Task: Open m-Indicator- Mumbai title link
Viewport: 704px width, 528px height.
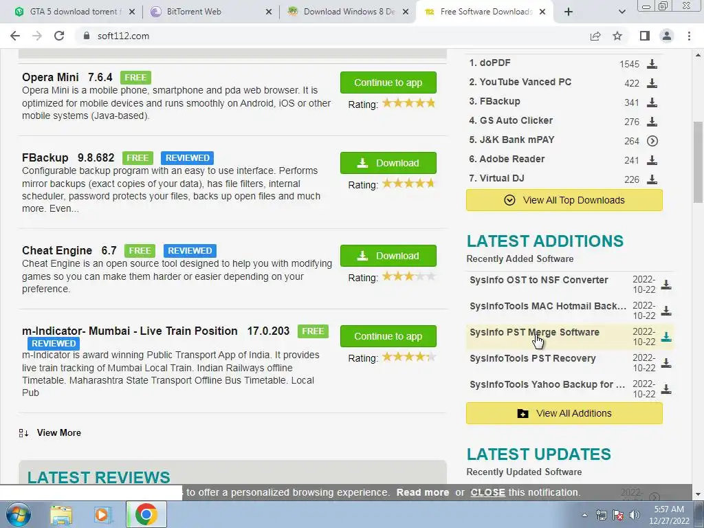Action: [x=130, y=331]
